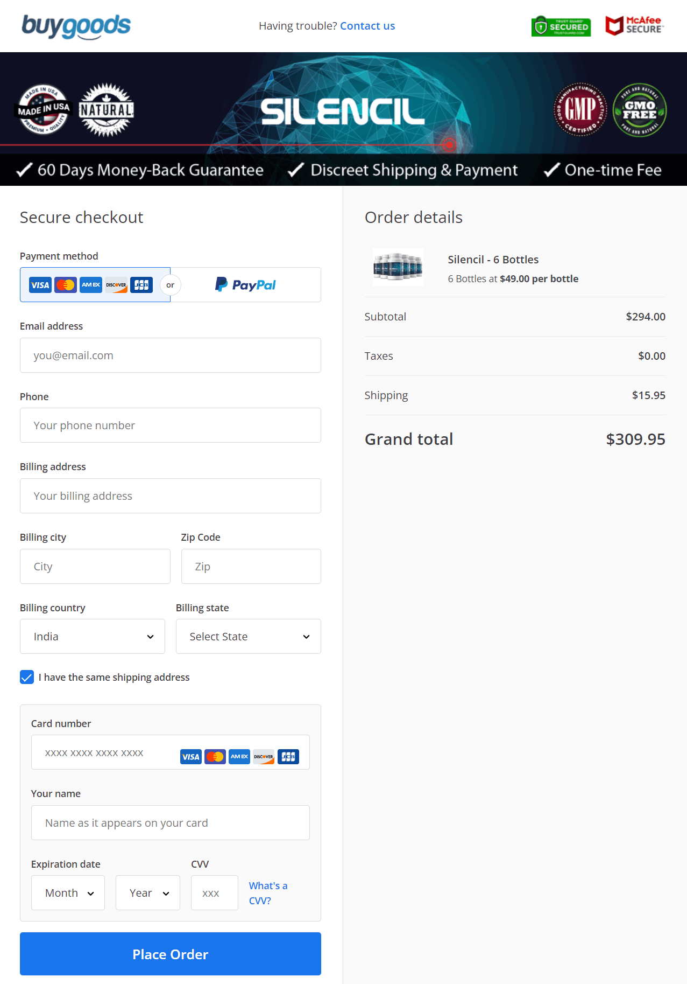Click the GMO Free badge
The height and width of the screenshot is (984, 687).
coord(640,109)
